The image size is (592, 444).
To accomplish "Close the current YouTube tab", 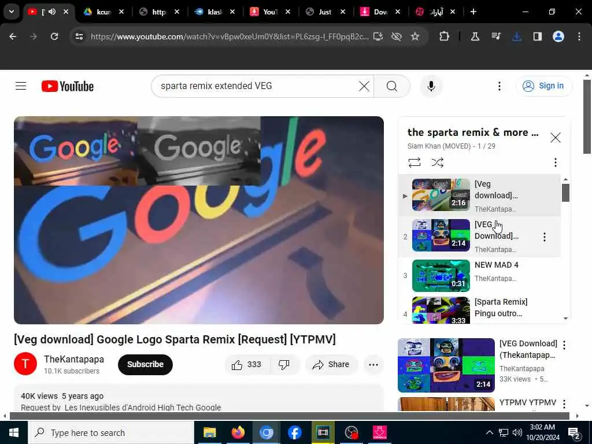I will click(66, 12).
